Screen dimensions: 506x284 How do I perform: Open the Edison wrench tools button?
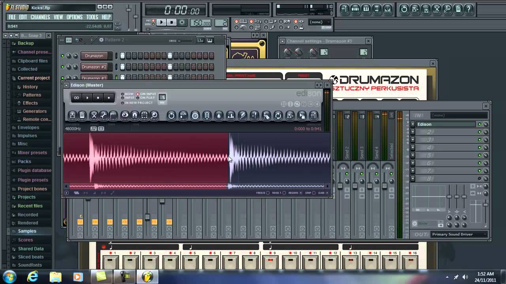click(x=104, y=116)
